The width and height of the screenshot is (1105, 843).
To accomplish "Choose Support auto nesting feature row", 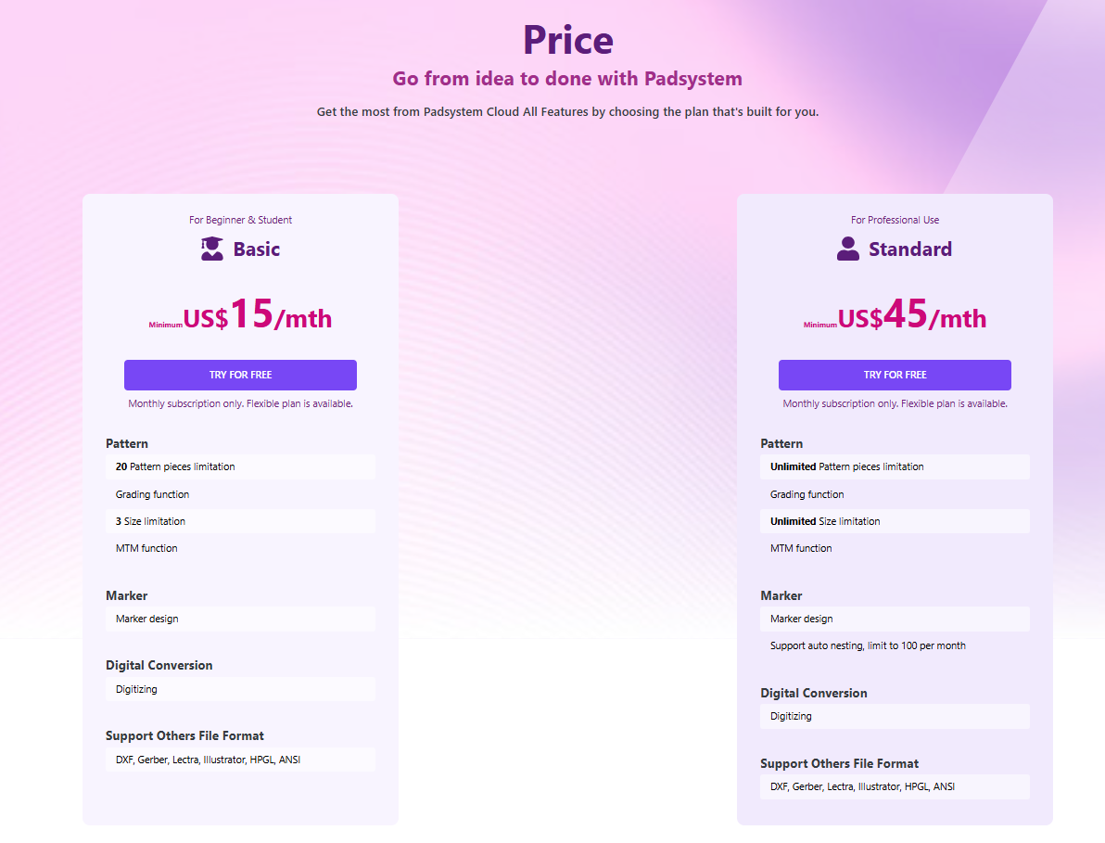I will coord(895,645).
